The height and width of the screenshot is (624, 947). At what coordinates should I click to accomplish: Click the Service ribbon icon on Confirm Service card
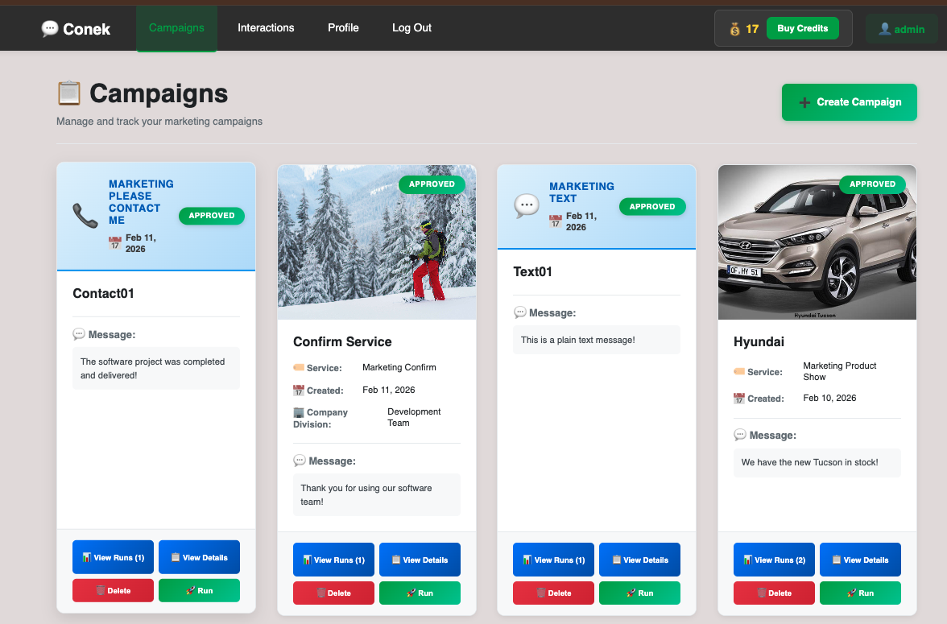[x=300, y=367]
